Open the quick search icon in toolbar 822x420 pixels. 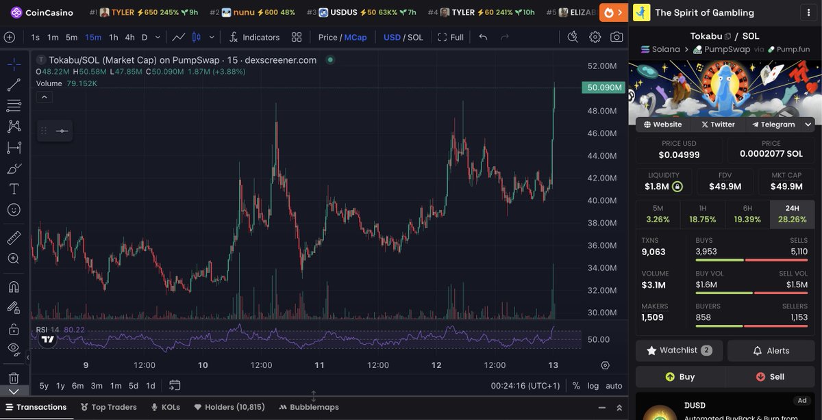tap(573, 37)
